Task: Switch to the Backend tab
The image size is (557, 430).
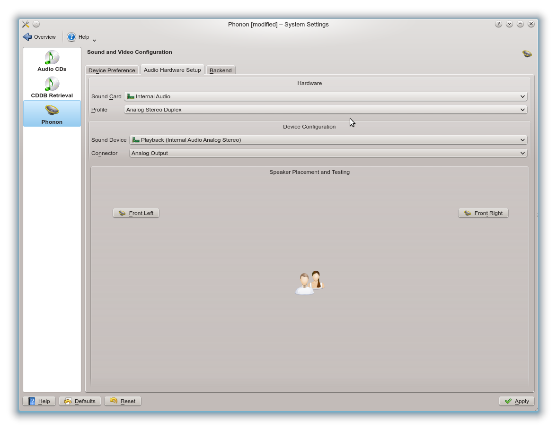Action: click(221, 70)
